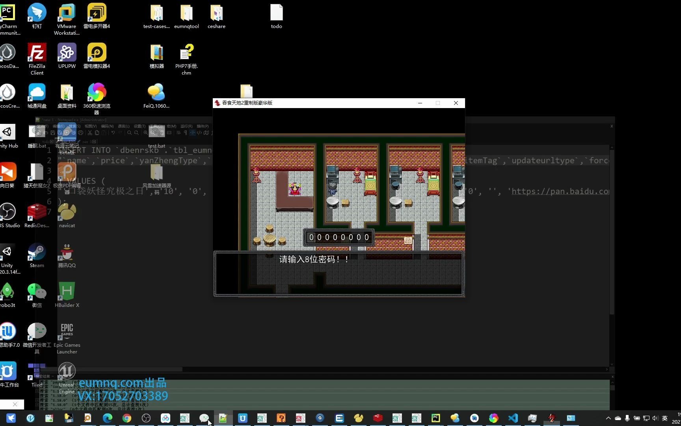The height and width of the screenshot is (426, 681).
Task: Open the 城通网盘 desktop shortcut
Action: pos(37,96)
